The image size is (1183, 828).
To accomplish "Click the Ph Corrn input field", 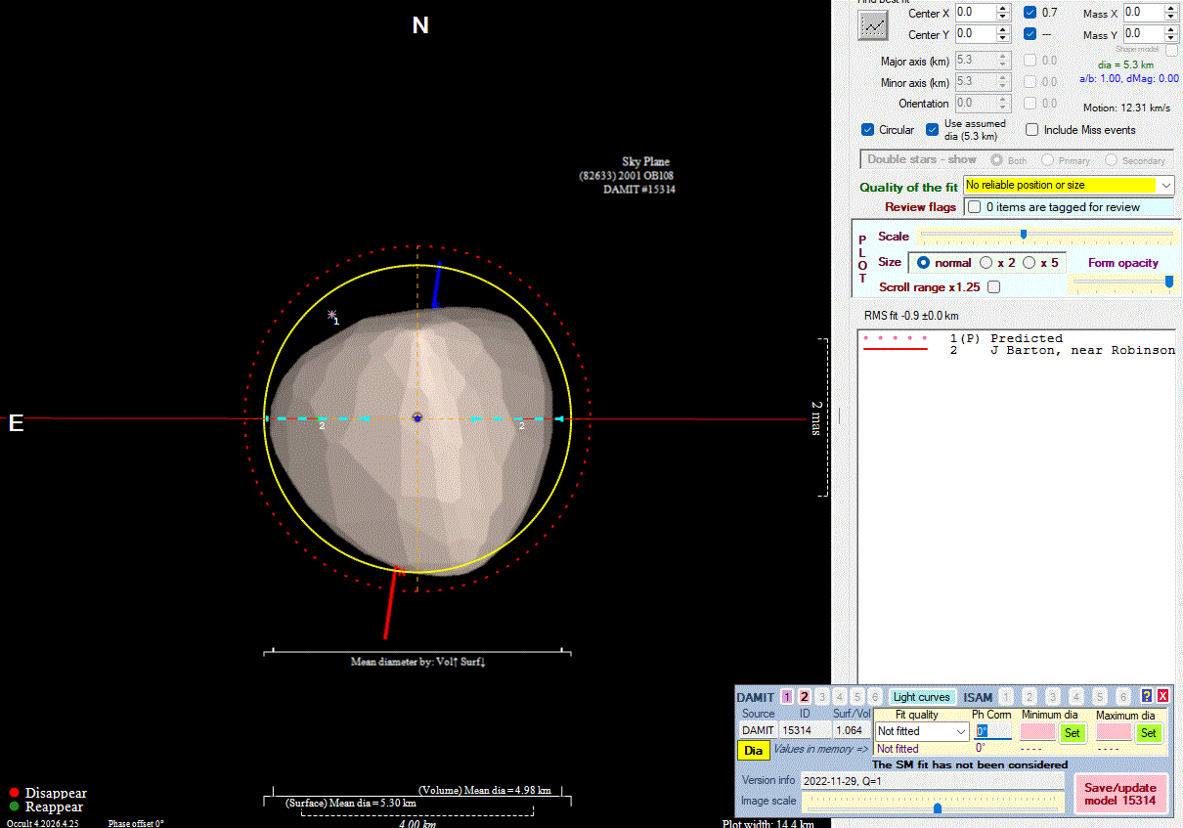I will click(992, 731).
